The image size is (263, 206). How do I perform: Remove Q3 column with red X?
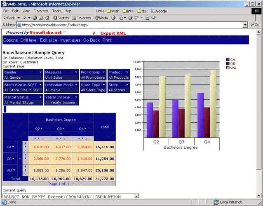[x=64, y=139]
